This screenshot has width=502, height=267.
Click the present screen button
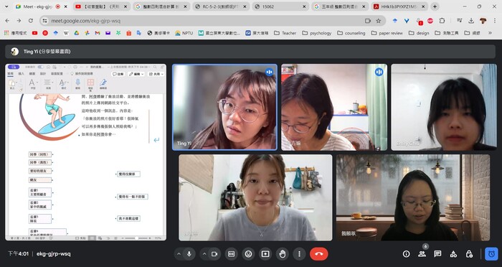265,254
